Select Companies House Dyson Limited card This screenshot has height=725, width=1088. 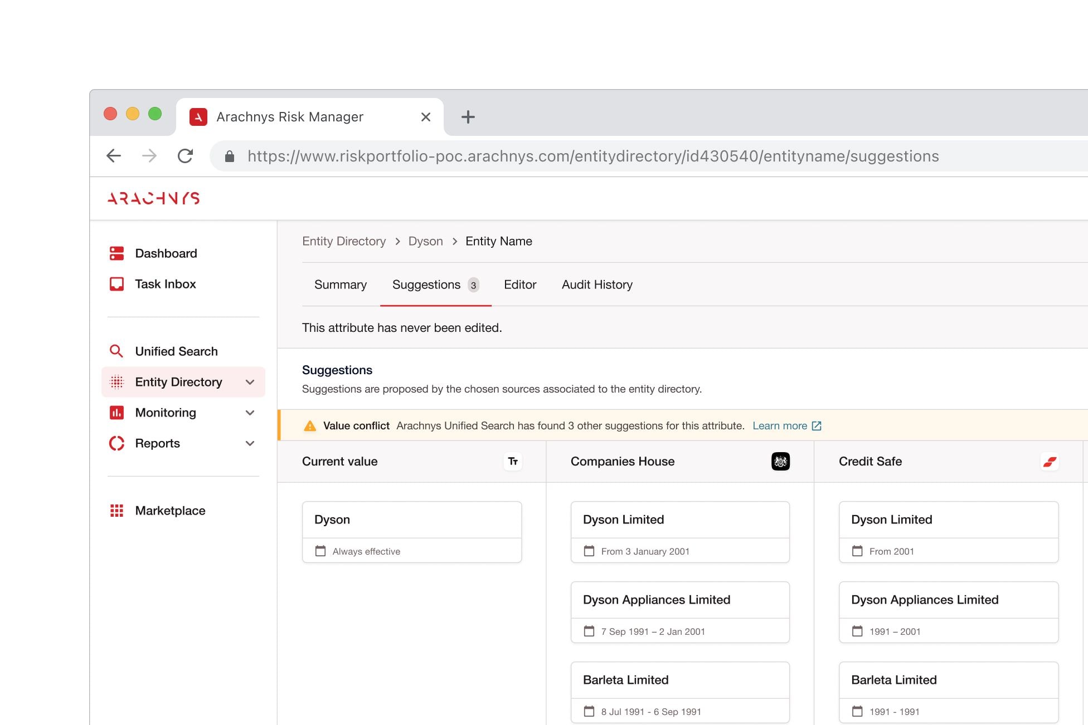click(x=680, y=532)
